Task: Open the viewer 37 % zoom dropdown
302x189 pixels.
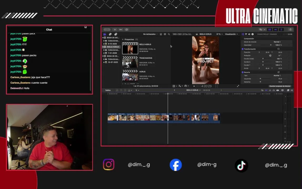Action: pos(219,34)
